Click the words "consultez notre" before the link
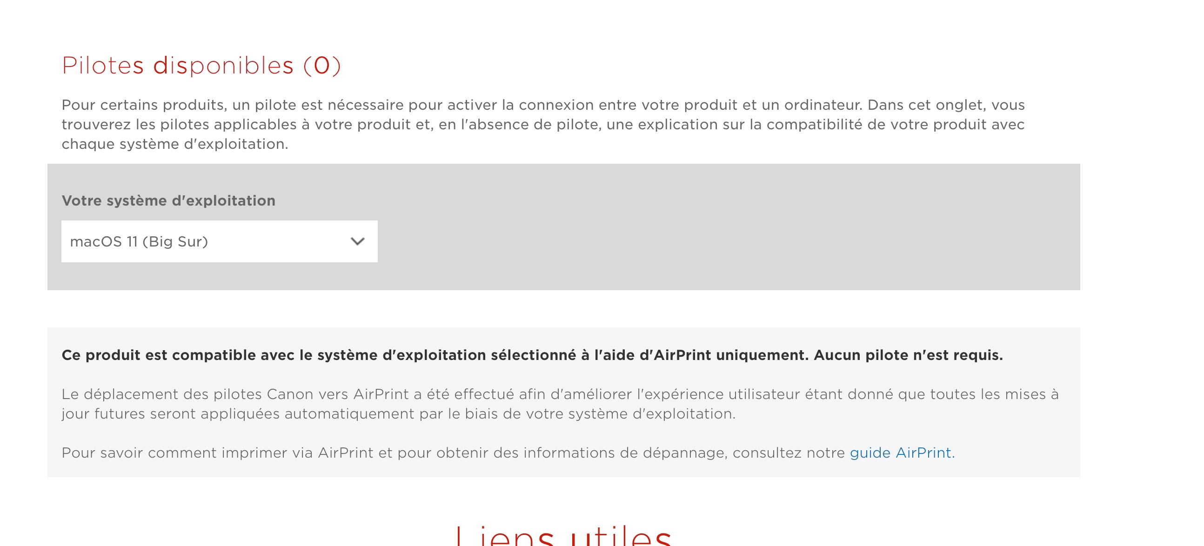Image resolution: width=1204 pixels, height=546 pixels. [789, 453]
